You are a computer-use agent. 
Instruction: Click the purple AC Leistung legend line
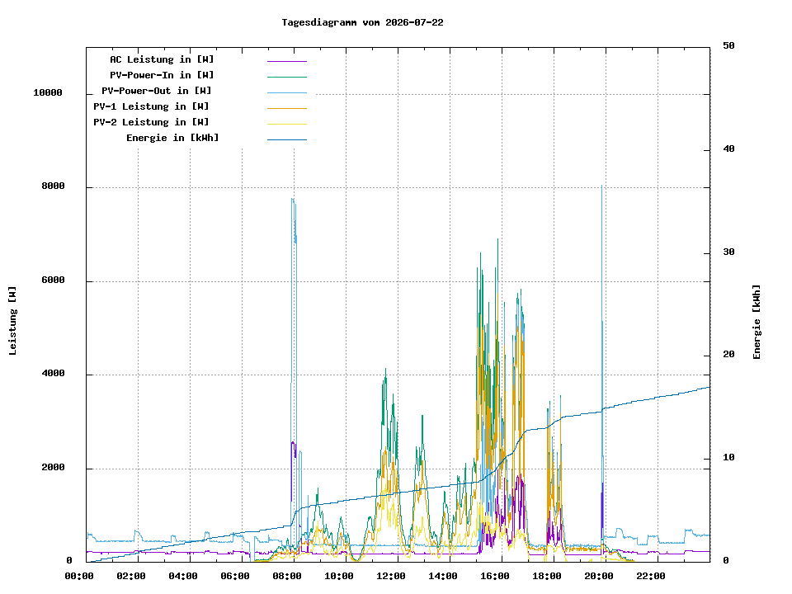click(287, 61)
